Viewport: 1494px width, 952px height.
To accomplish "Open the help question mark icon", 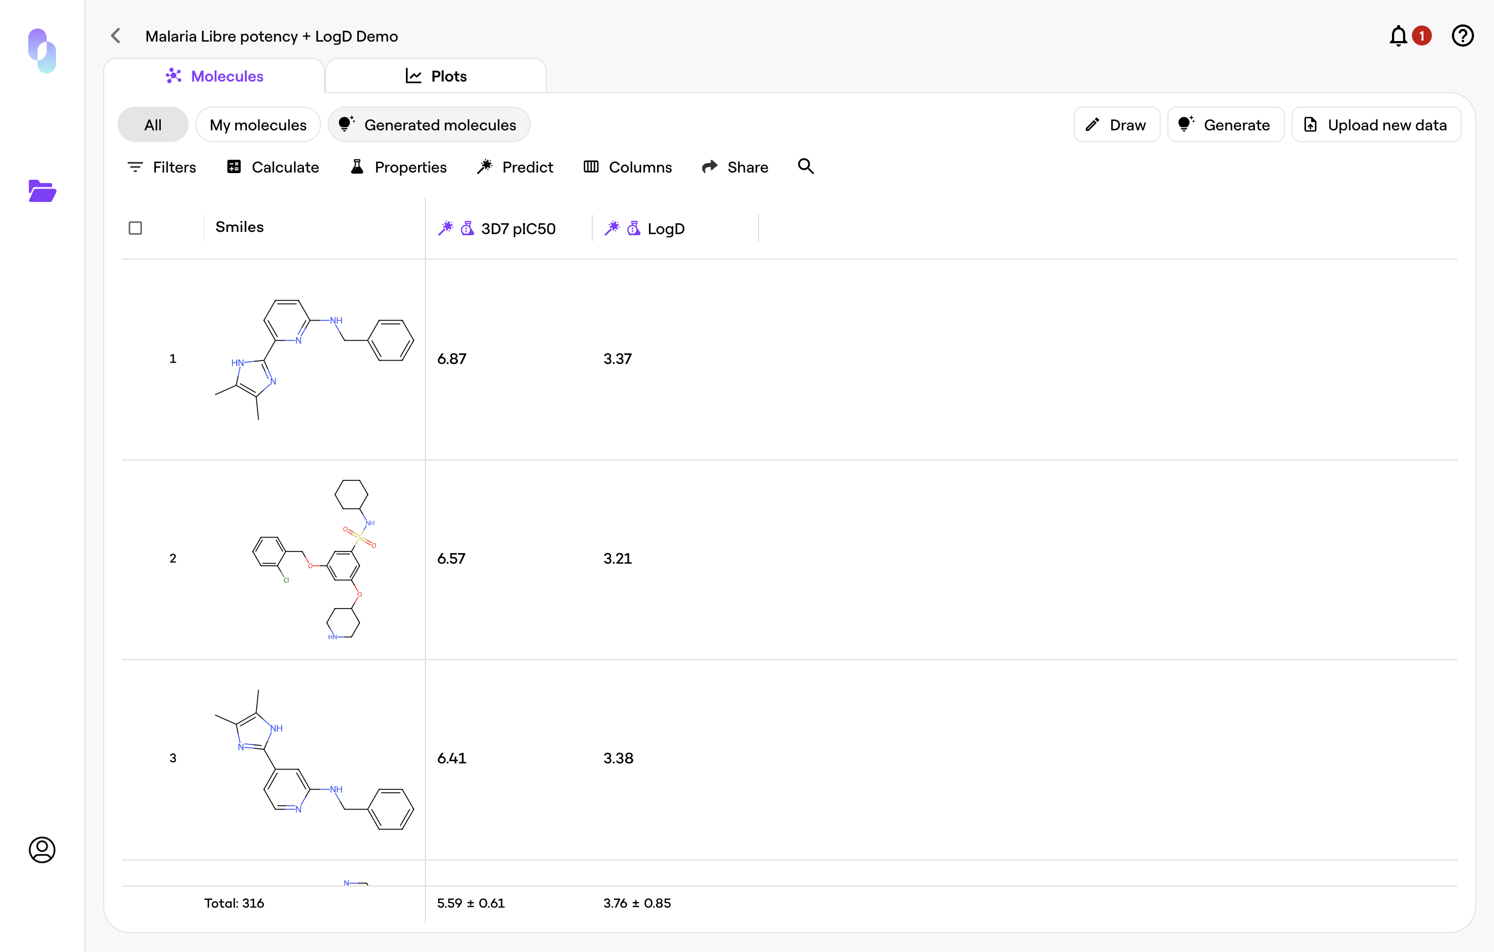I will (1462, 36).
